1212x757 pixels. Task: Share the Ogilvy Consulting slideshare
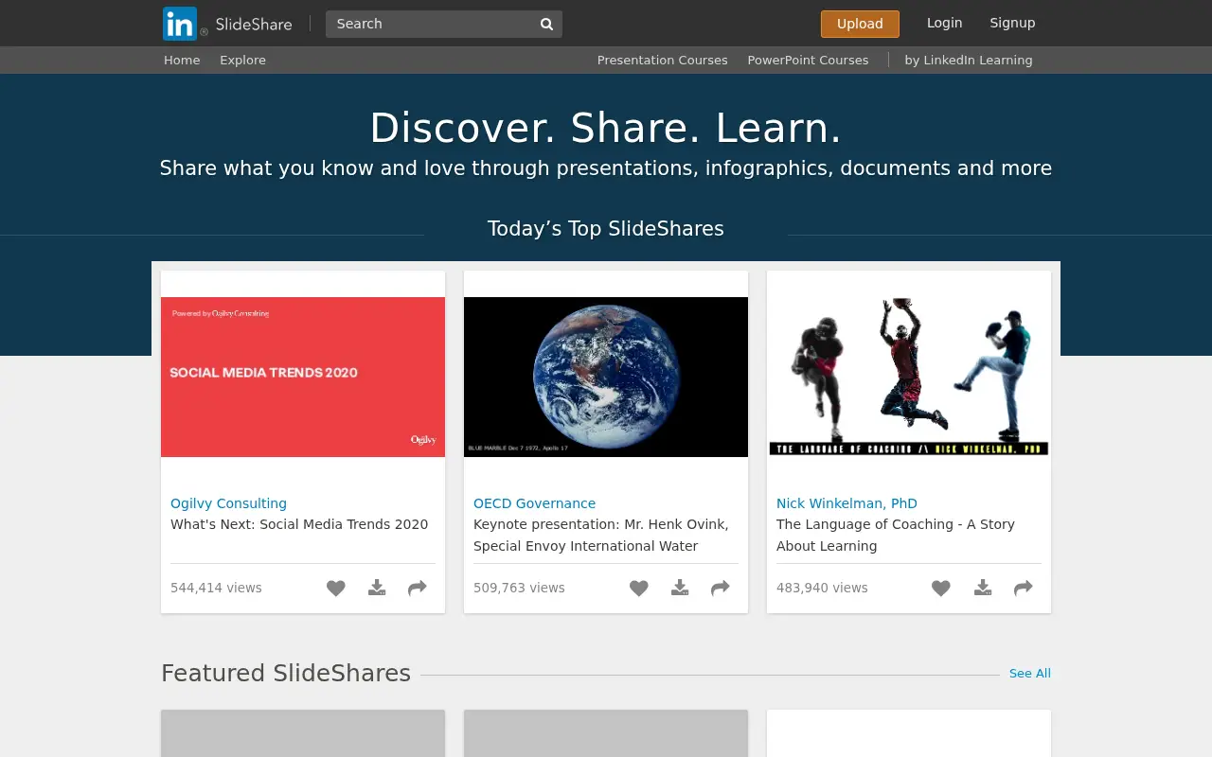pos(418,588)
